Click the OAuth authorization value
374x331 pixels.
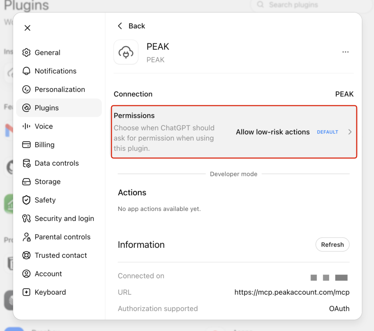339,309
